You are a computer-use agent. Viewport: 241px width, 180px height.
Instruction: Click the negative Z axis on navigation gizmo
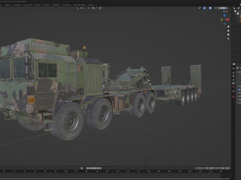click(224, 24)
